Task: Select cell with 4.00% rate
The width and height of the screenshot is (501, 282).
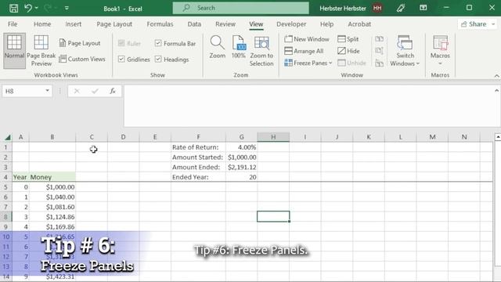Action: coord(241,147)
